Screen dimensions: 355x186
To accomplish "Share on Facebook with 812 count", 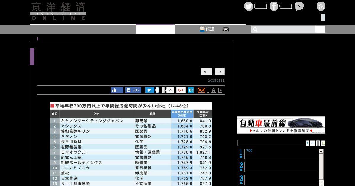I will [x=133, y=90].
